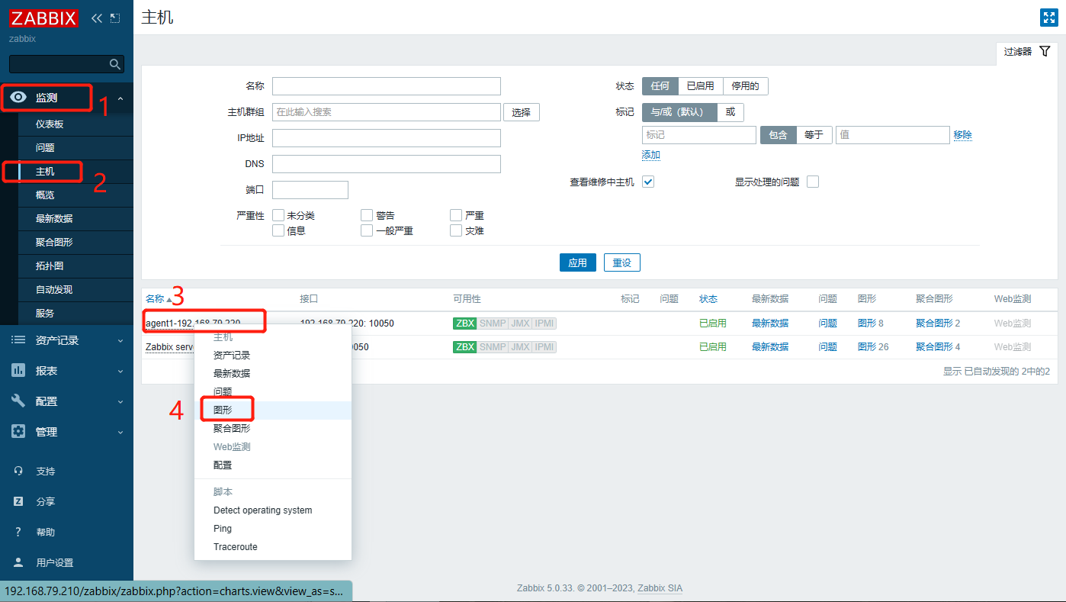Image resolution: width=1066 pixels, height=602 pixels.
Task: Click the hide sidebar icon
Action: (x=115, y=18)
